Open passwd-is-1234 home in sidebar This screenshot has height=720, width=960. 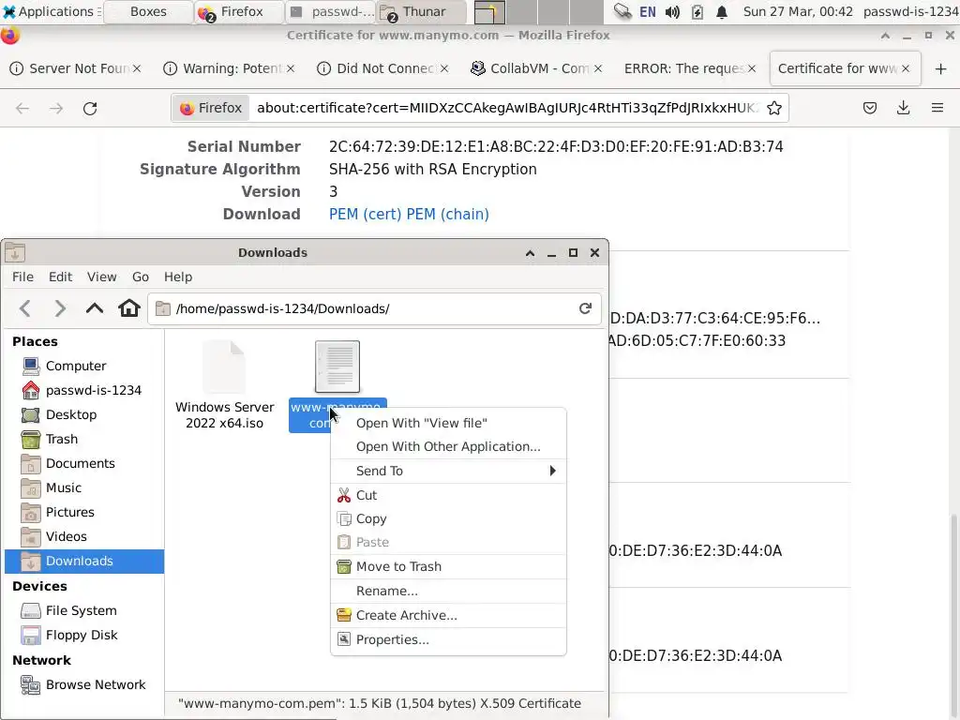coord(83,391)
